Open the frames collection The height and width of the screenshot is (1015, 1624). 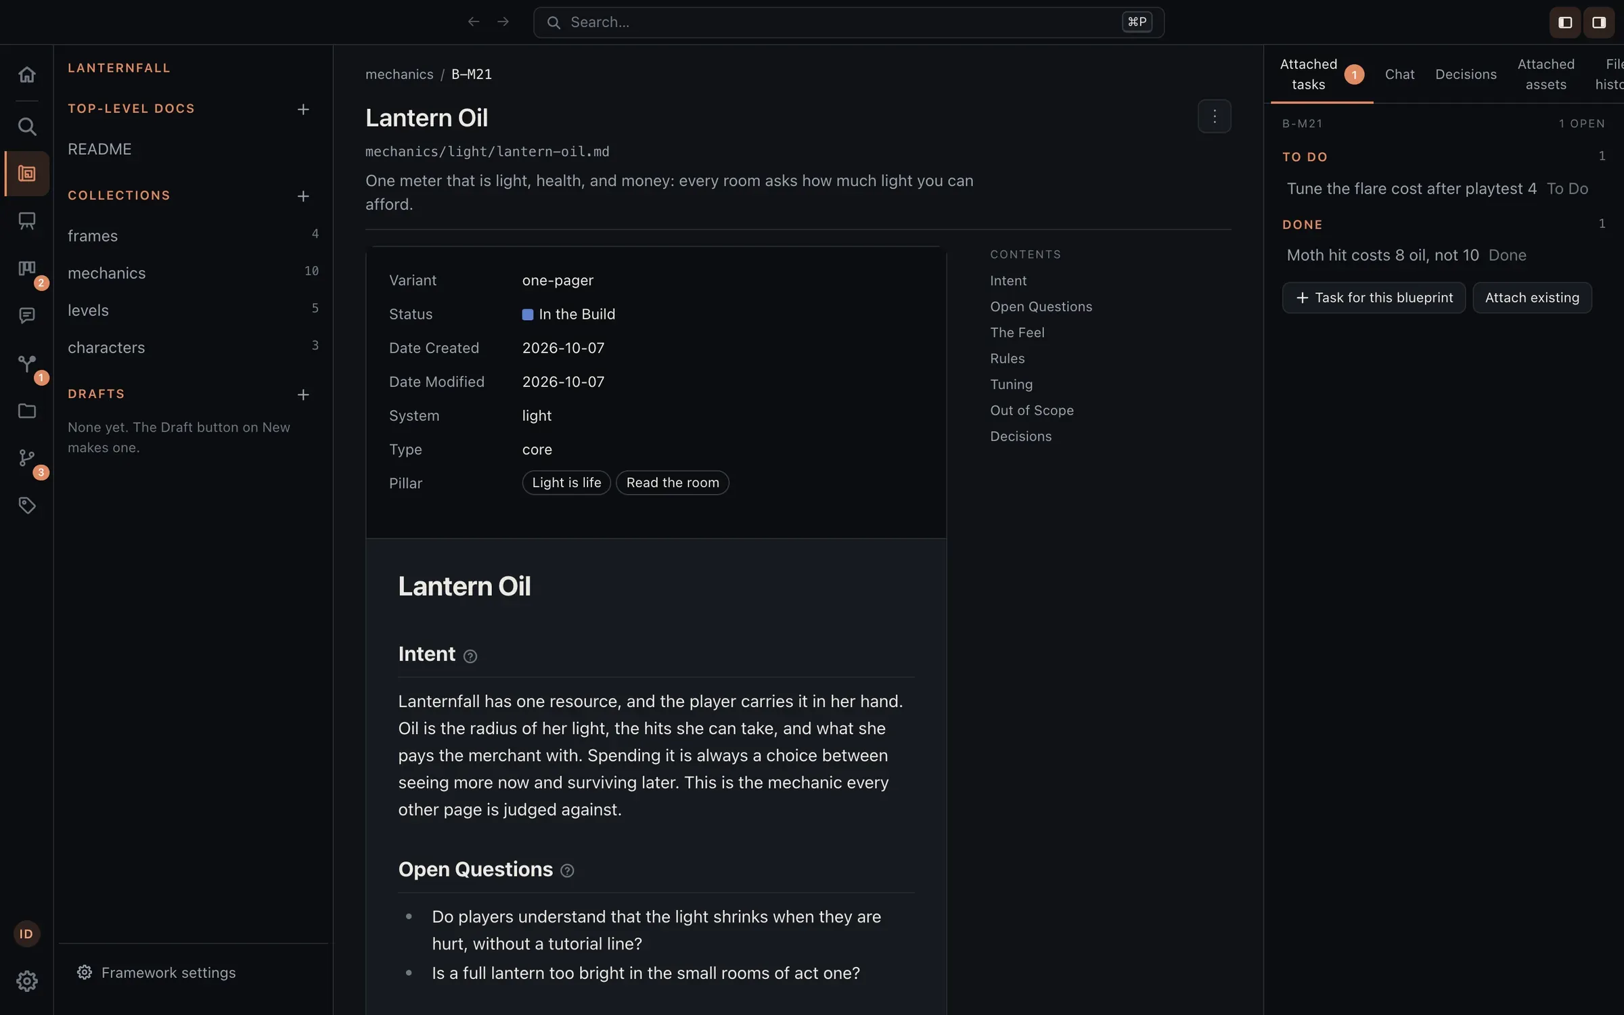[x=193, y=235]
